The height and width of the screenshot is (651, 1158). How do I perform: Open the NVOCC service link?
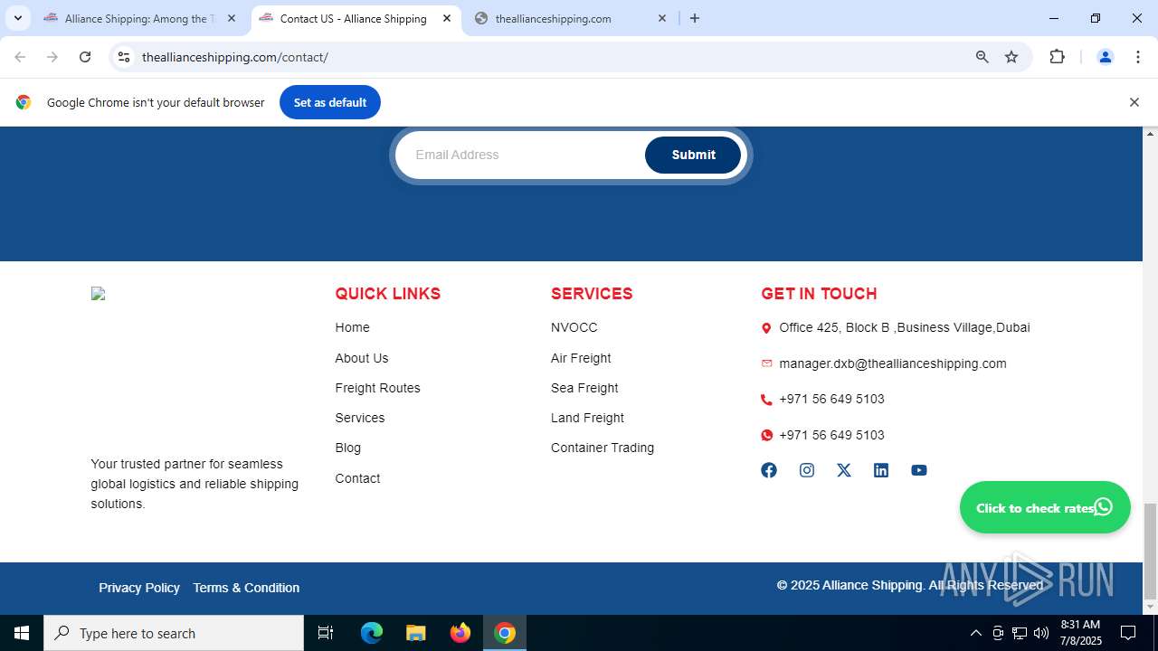(574, 327)
